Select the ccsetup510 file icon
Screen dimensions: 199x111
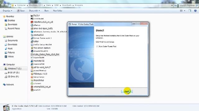coord(32,35)
